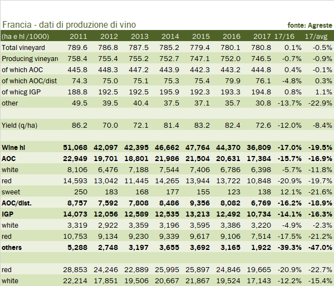Select the bold 'AOC/dist.' row label
The image size is (334, 286).
[x=18, y=202]
